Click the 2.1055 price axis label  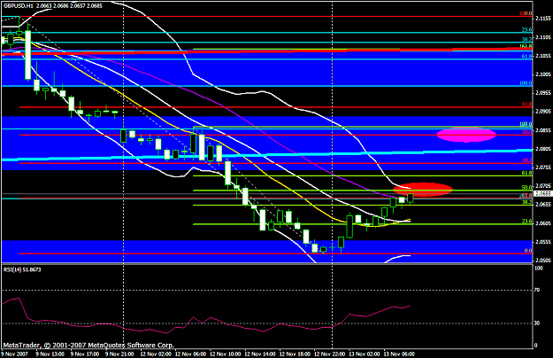click(543, 56)
